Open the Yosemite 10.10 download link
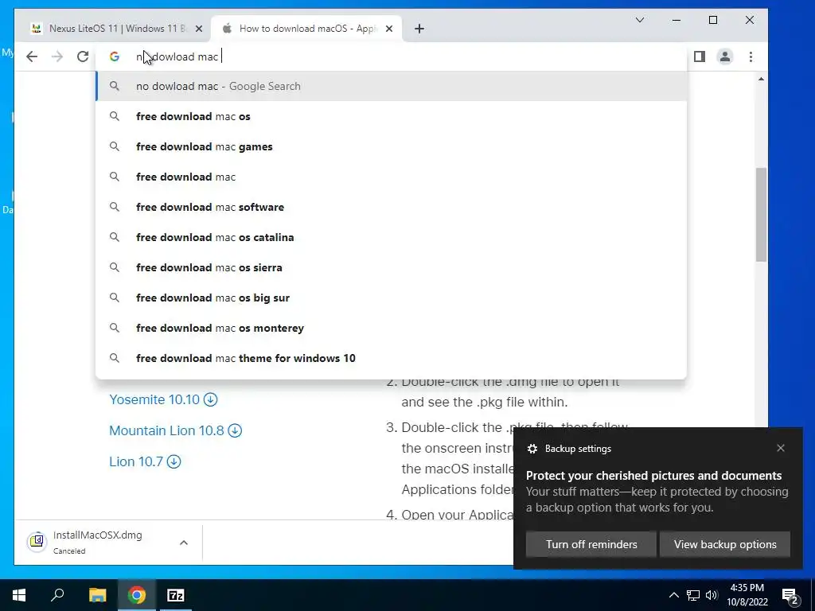This screenshot has height=611, width=815. [x=163, y=399]
